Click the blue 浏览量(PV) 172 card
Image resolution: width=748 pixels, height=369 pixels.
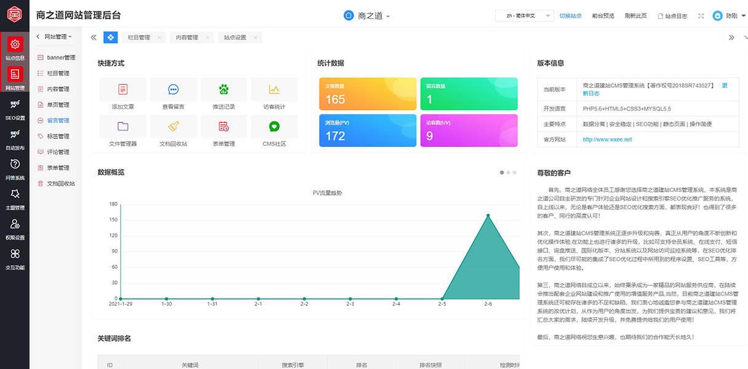[x=368, y=130]
